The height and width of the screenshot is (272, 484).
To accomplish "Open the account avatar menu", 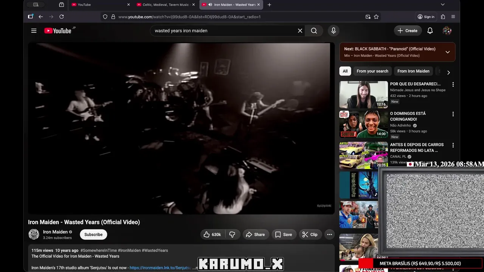I will 447,31.
